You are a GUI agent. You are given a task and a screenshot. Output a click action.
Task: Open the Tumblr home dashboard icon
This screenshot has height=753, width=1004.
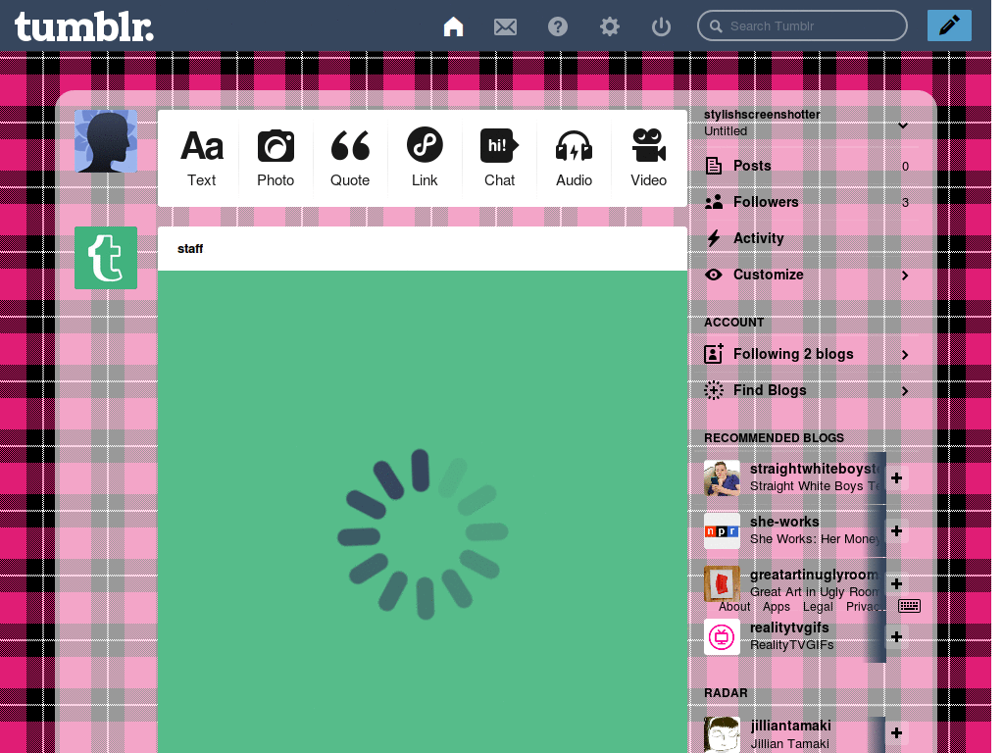click(453, 26)
